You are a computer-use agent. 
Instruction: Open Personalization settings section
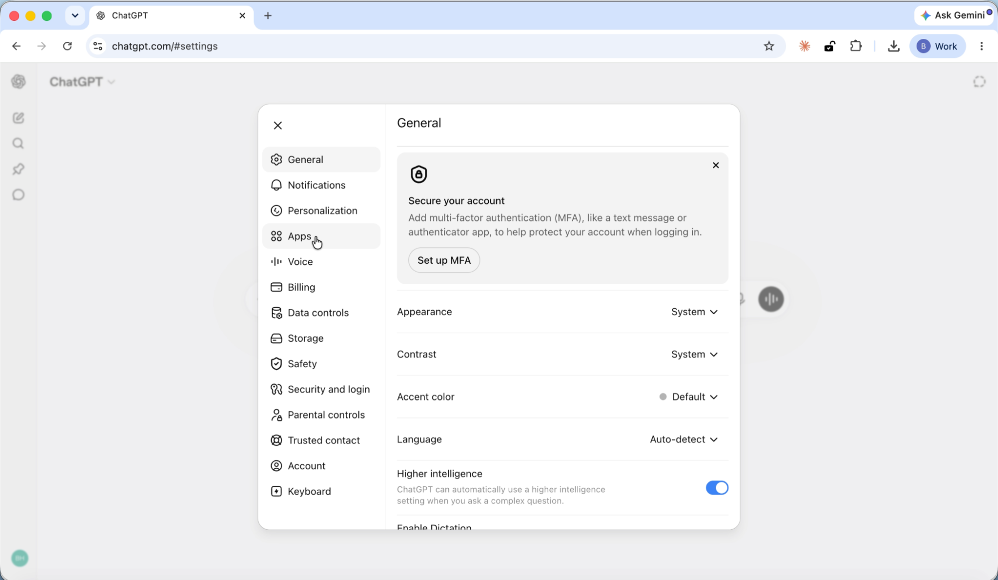(x=321, y=210)
